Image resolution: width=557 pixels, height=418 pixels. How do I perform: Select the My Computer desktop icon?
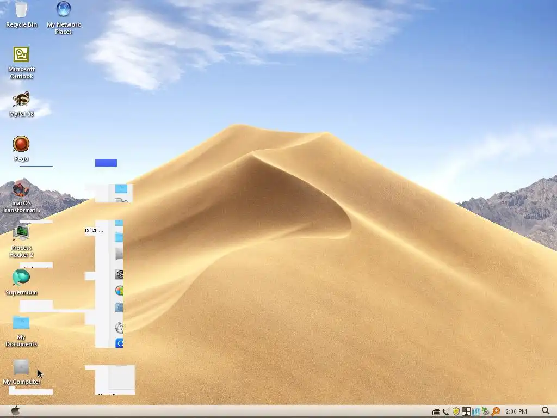(21, 372)
